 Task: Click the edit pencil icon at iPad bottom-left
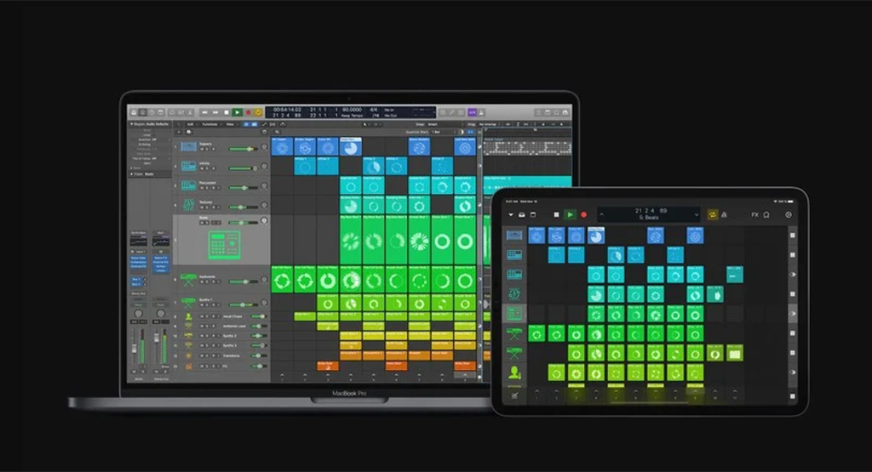514,395
